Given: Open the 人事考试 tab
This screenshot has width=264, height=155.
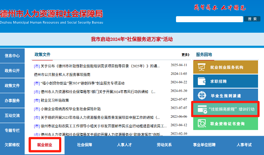Looking at the screenshot, I should click(244, 145).
